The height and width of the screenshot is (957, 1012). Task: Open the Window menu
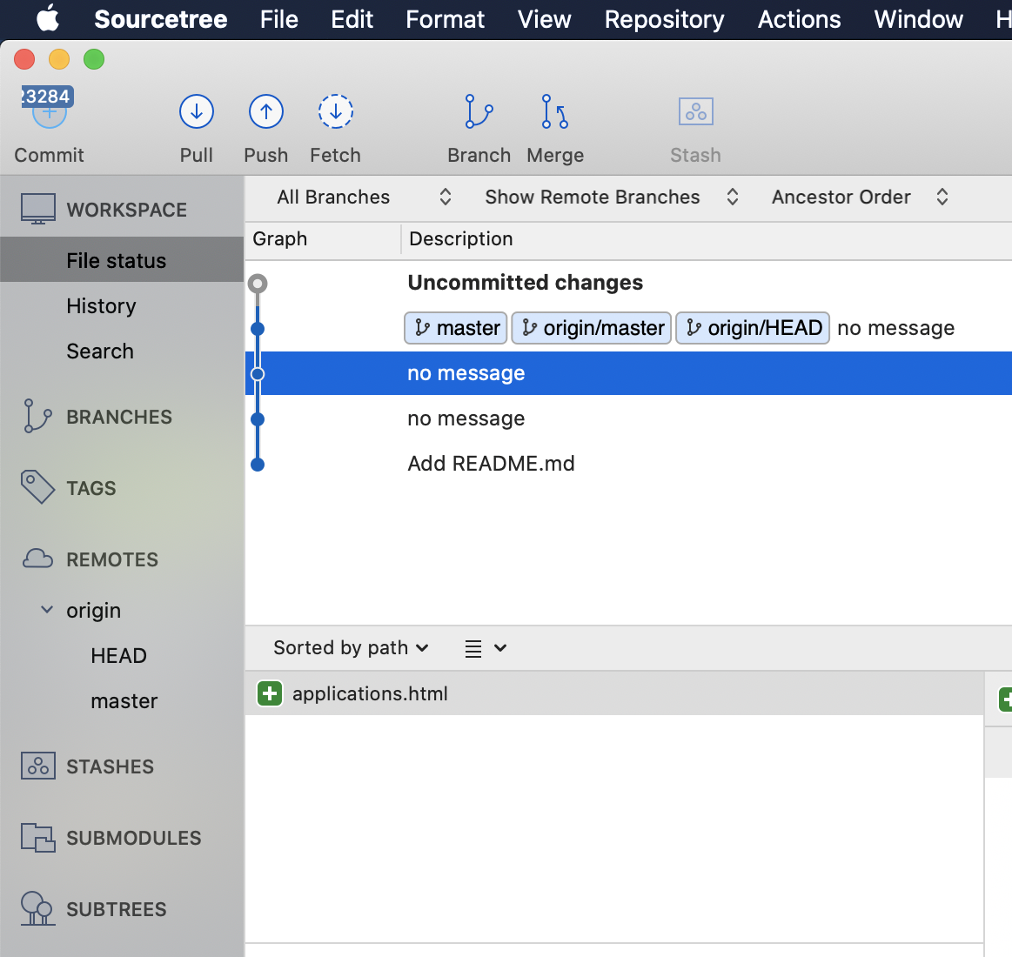click(x=918, y=19)
